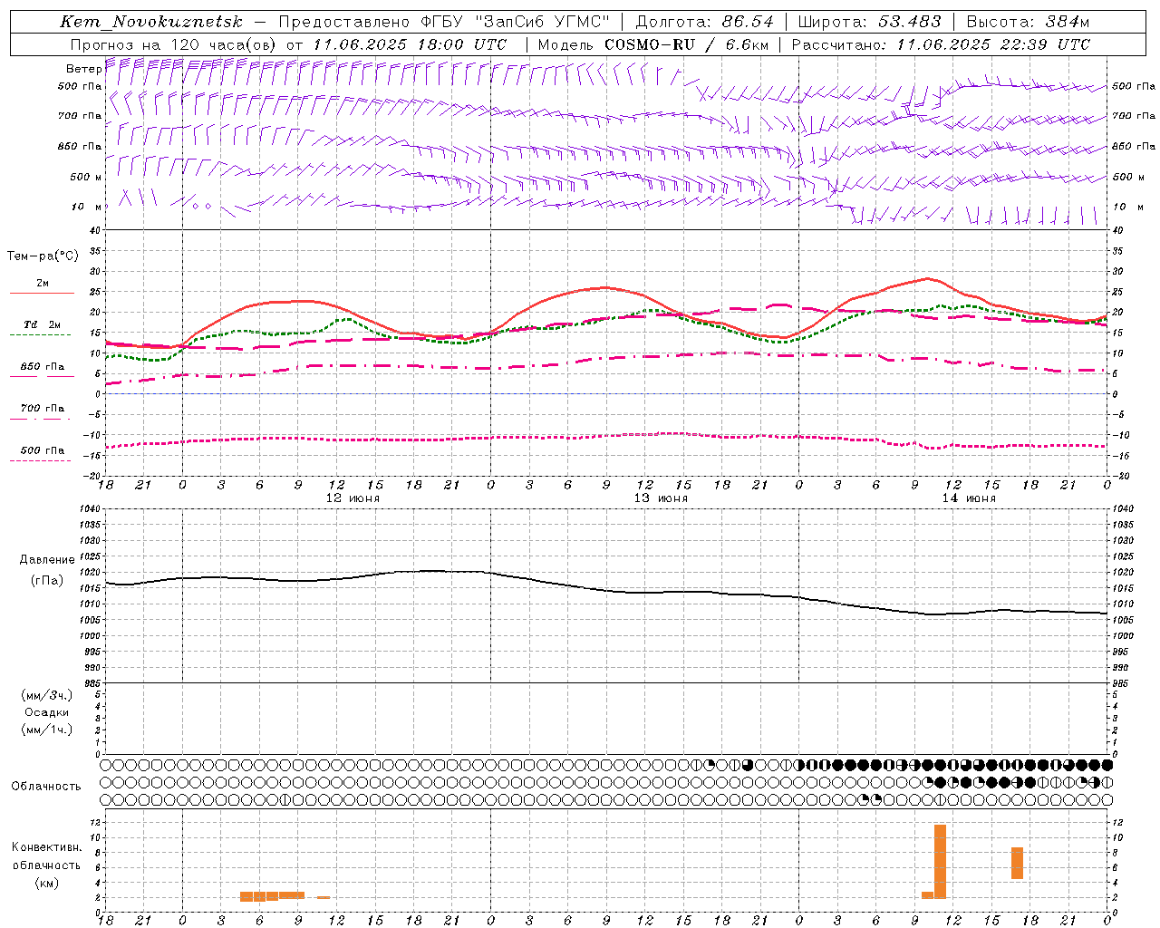The width and height of the screenshot is (1160, 928).
Task: Click the Высота: 384м header value
Action: 1028,22
